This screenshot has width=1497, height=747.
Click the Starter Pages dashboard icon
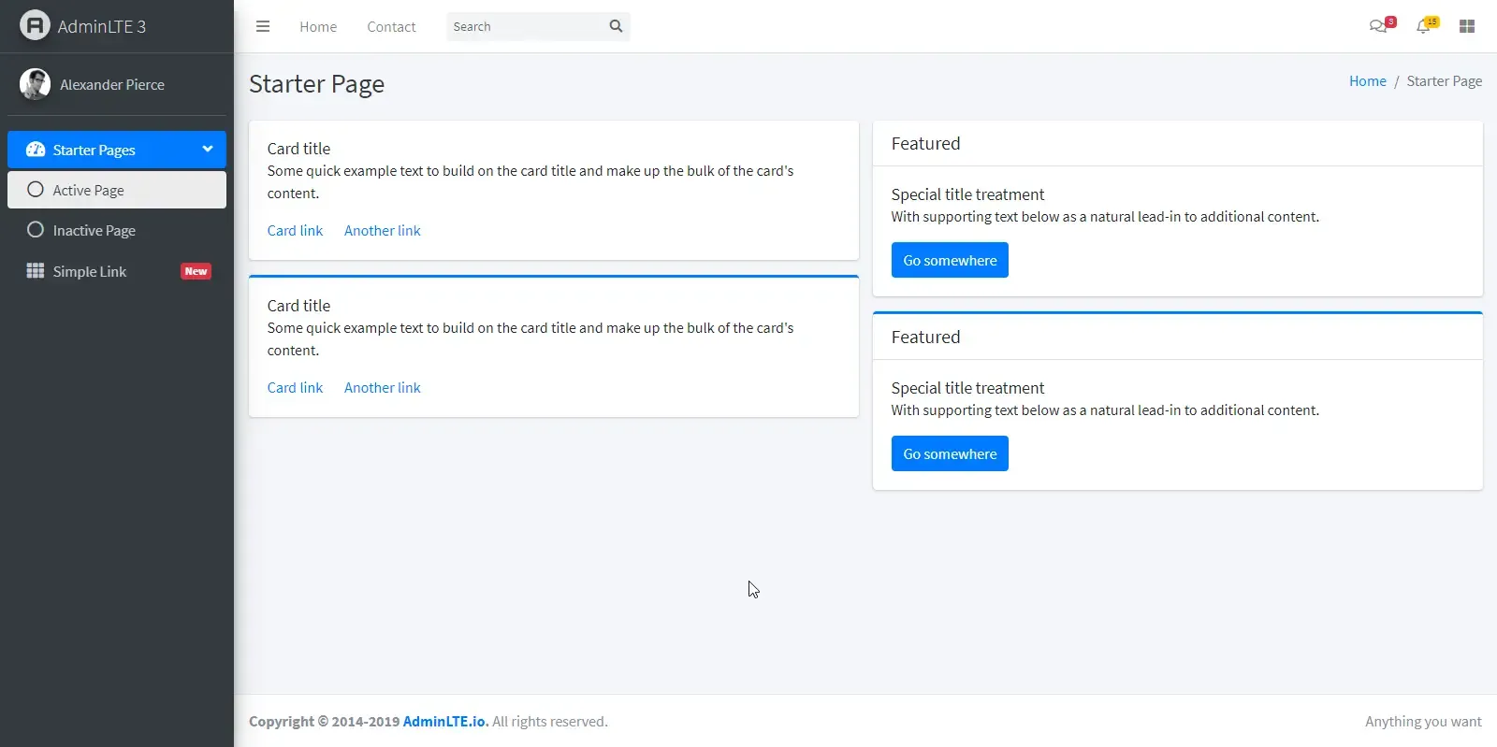point(36,150)
